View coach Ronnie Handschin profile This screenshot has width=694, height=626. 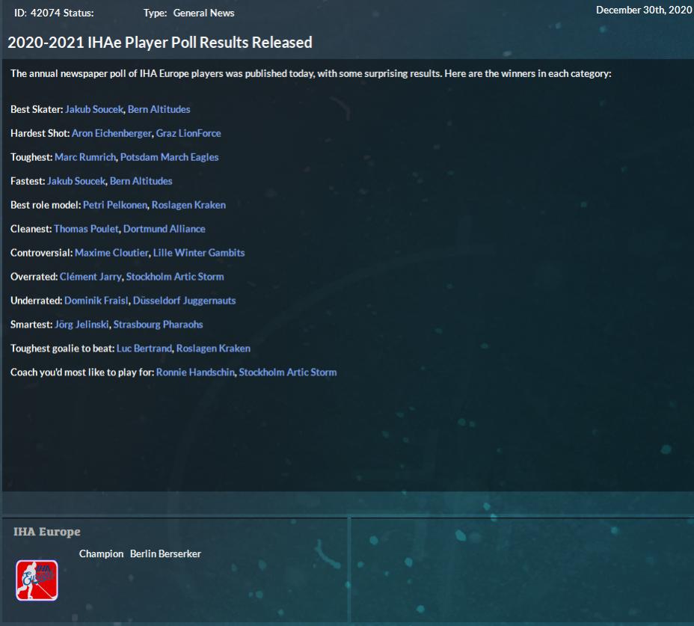195,372
